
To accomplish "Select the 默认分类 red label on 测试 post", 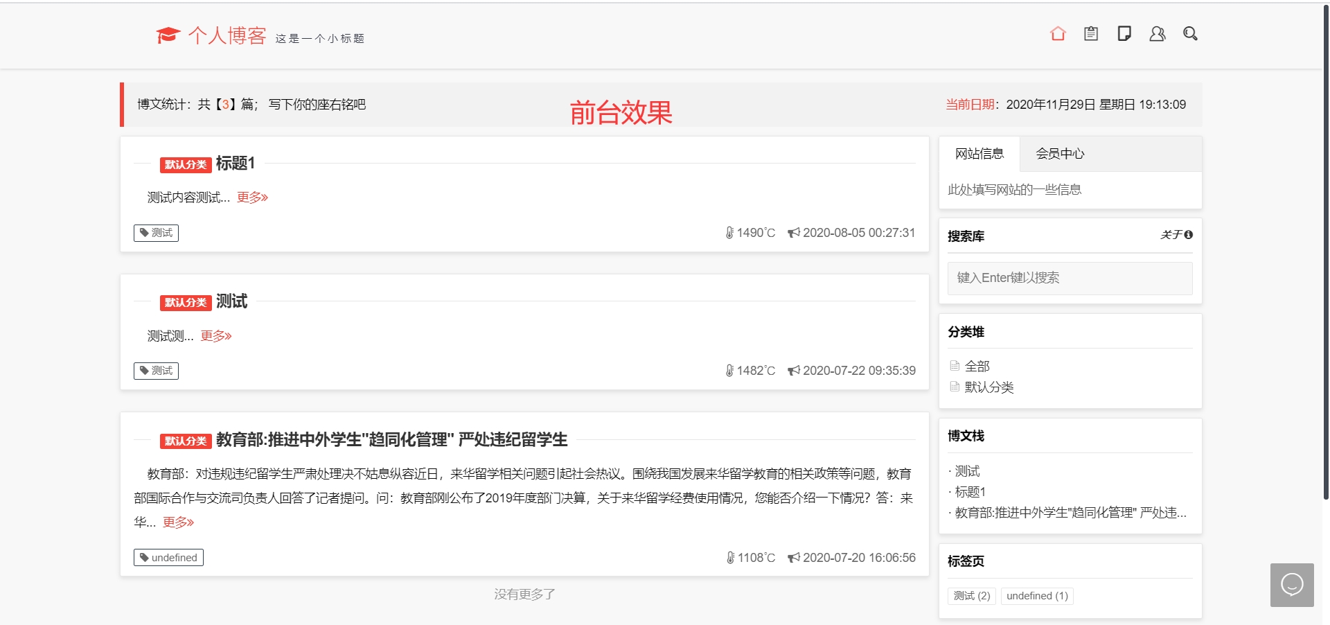I will pyautogui.click(x=185, y=303).
